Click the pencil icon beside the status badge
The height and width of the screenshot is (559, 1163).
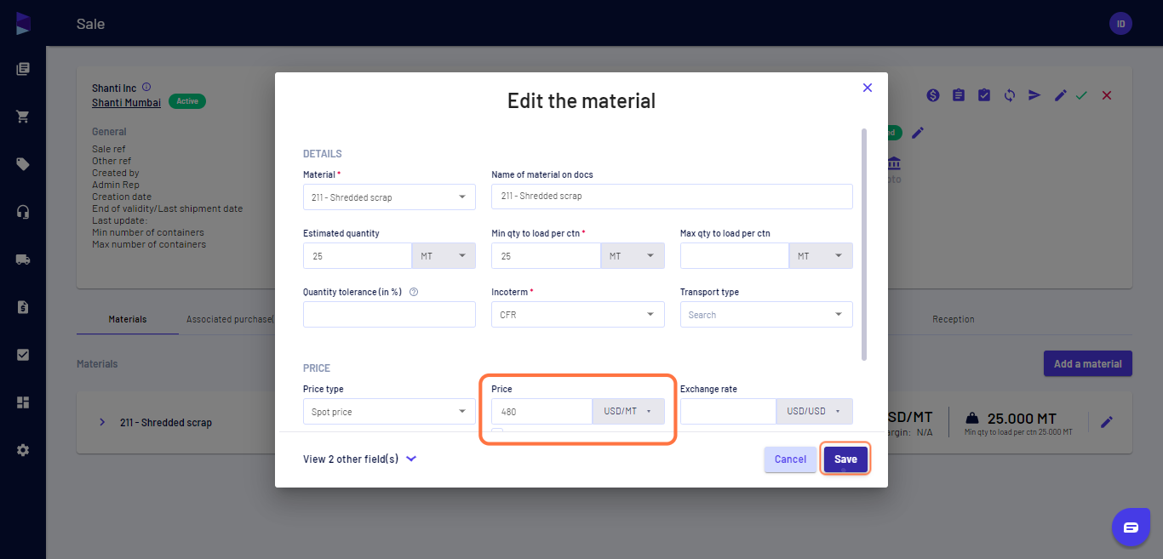coord(917,133)
